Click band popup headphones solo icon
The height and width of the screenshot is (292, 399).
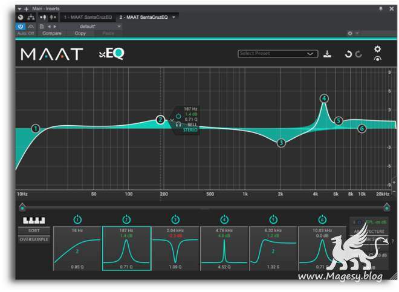(178, 125)
